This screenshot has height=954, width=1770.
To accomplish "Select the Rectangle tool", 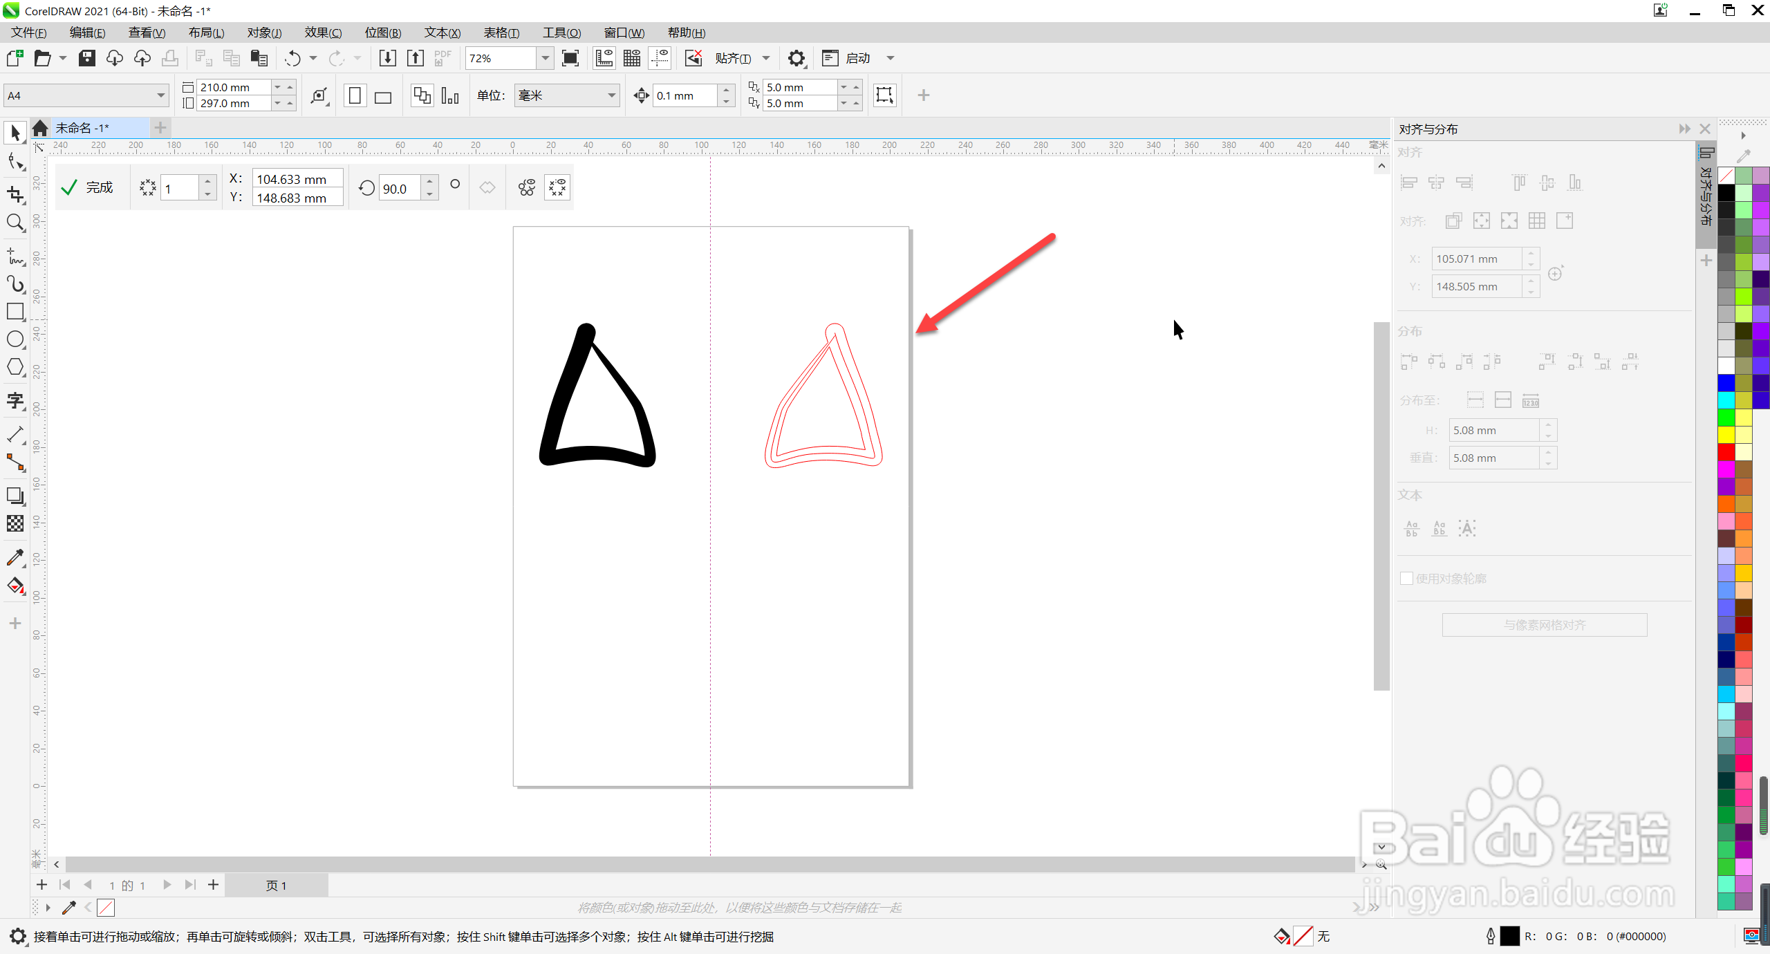I will coord(15,312).
